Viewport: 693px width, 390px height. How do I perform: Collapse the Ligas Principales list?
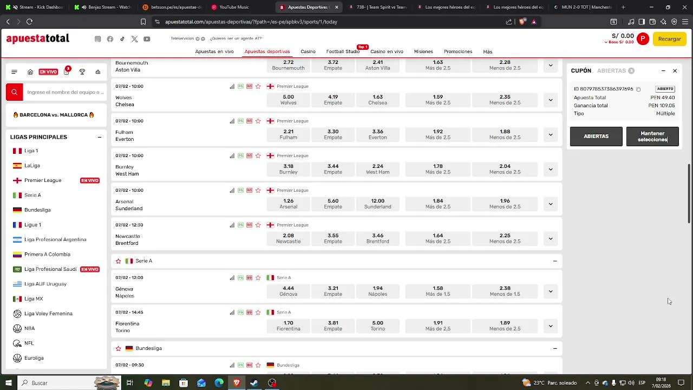point(100,137)
